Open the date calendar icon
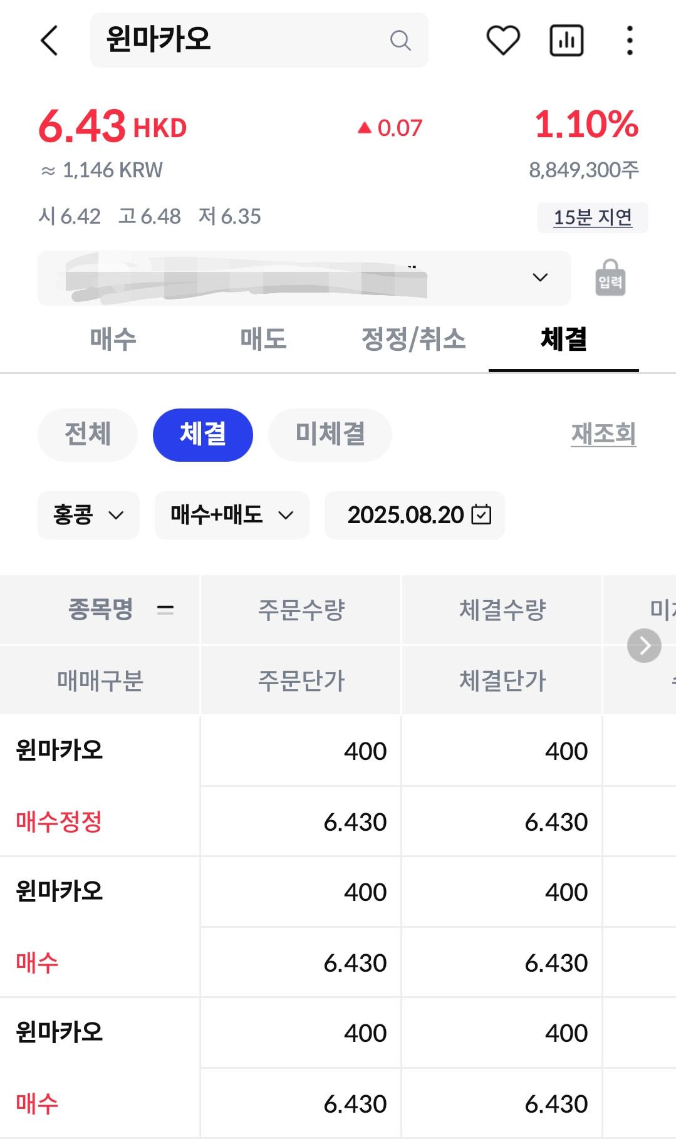This screenshot has width=676, height=1139. click(x=481, y=515)
